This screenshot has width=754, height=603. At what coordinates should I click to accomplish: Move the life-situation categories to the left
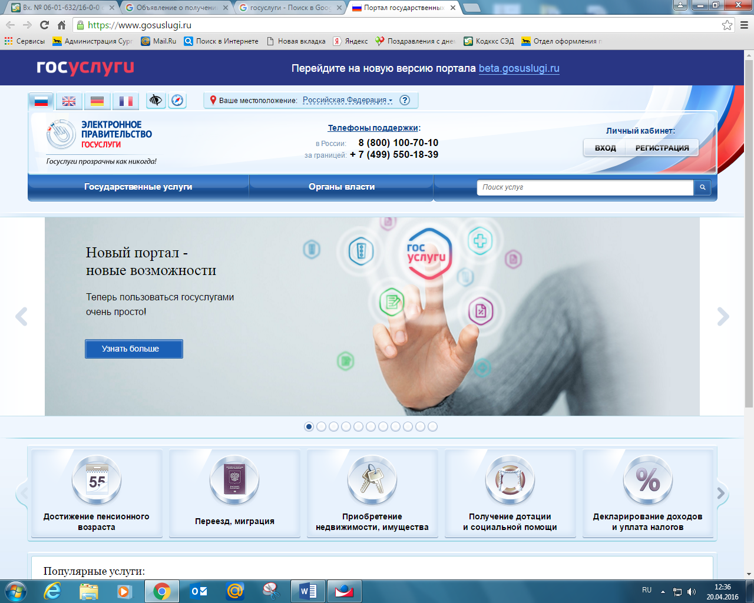(x=24, y=493)
